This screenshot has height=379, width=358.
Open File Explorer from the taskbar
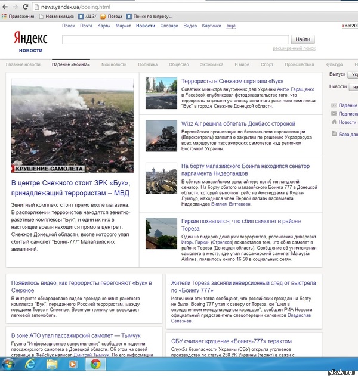pyautogui.click(x=52, y=364)
